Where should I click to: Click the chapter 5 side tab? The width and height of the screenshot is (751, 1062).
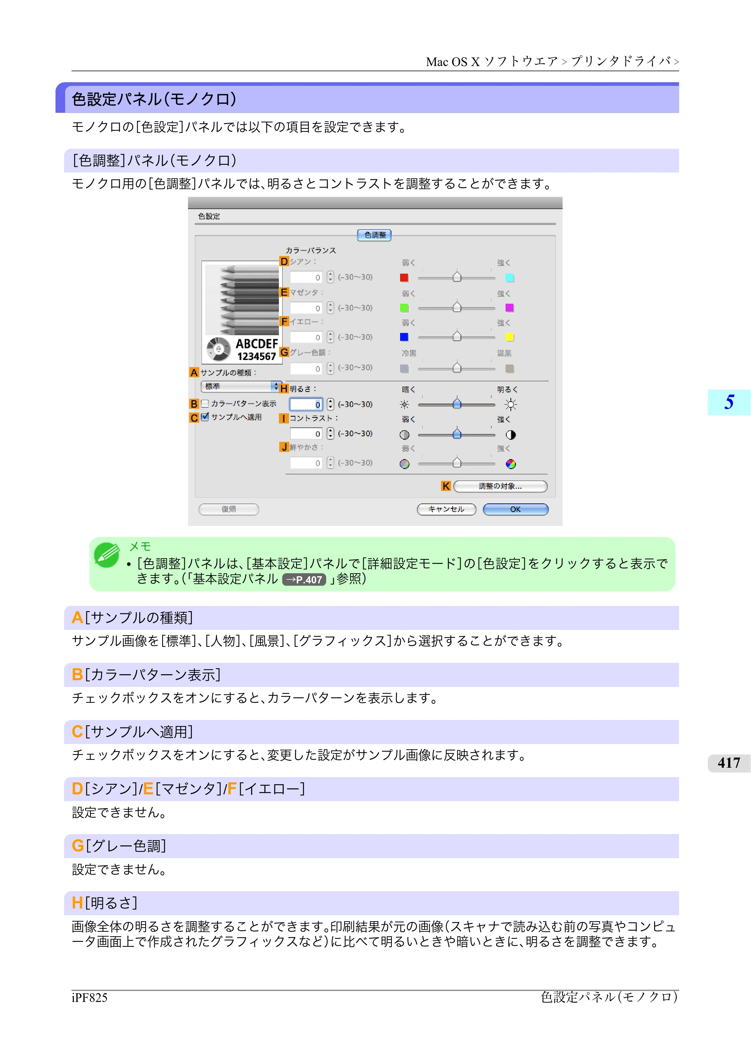coord(729,402)
